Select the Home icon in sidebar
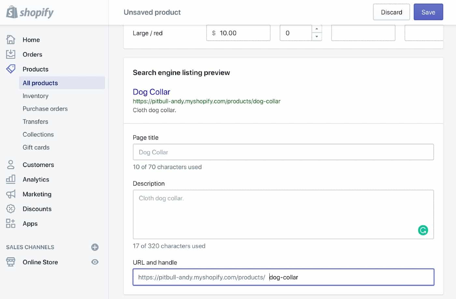This screenshot has width=456, height=299. pyautogui.click(x=10, y=39)
